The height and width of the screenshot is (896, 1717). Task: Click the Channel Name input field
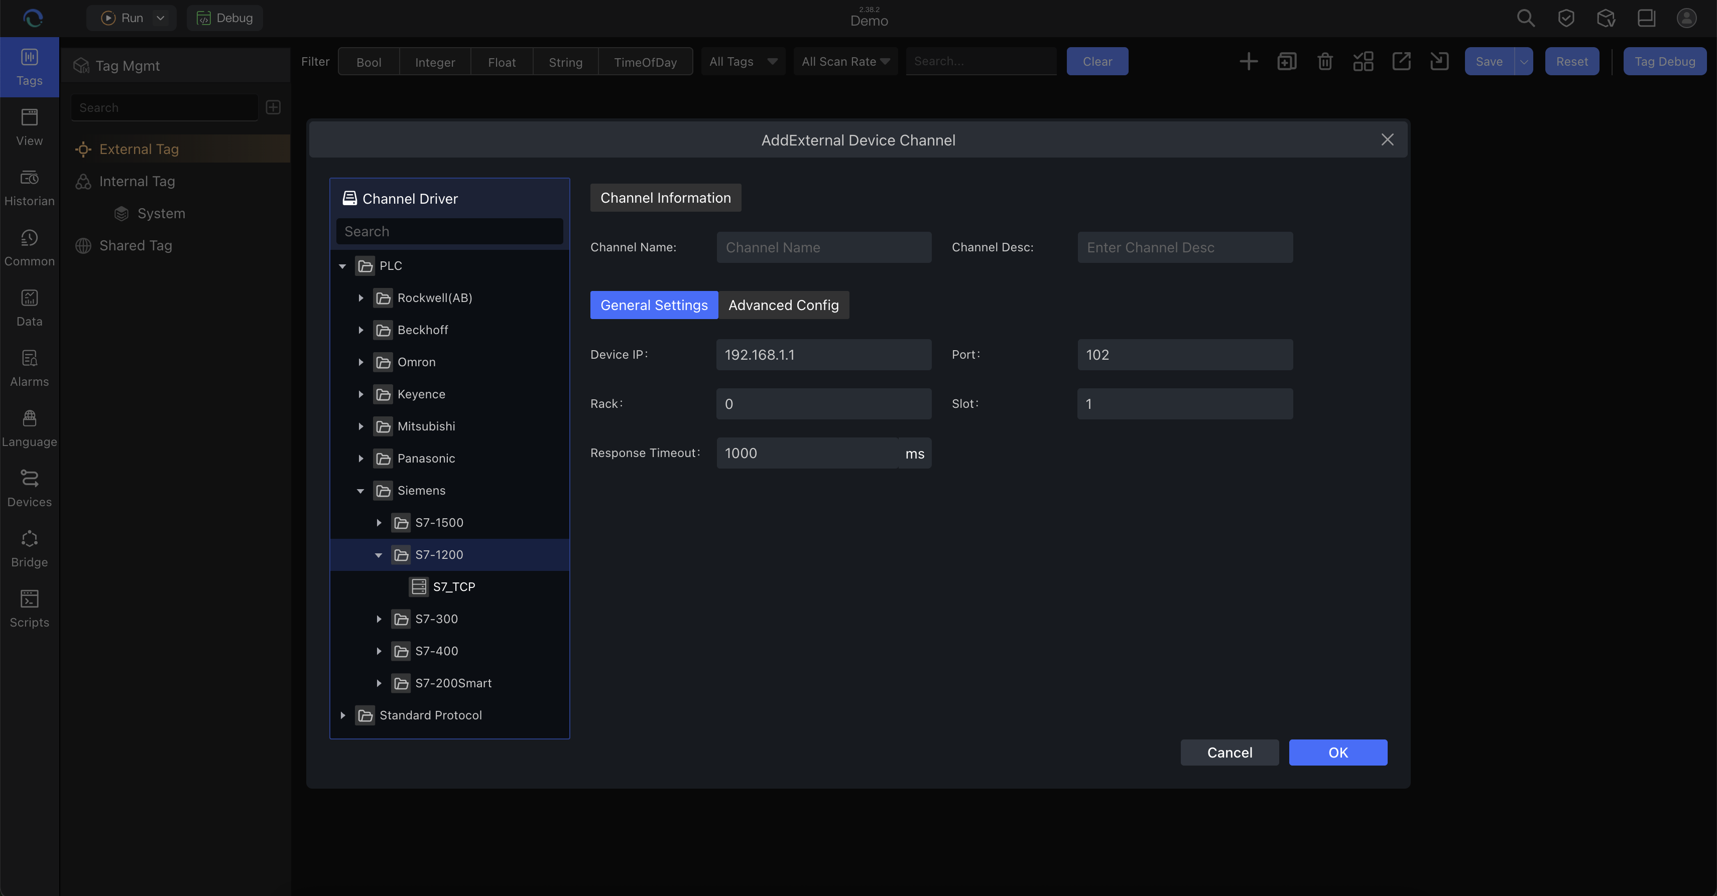click(x=823, y=247)
